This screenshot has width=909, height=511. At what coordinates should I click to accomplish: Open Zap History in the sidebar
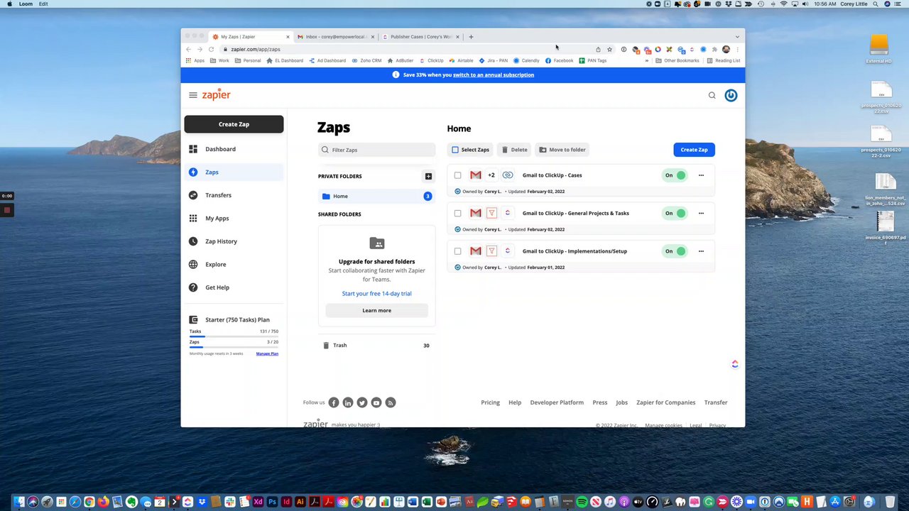[234, 241]
